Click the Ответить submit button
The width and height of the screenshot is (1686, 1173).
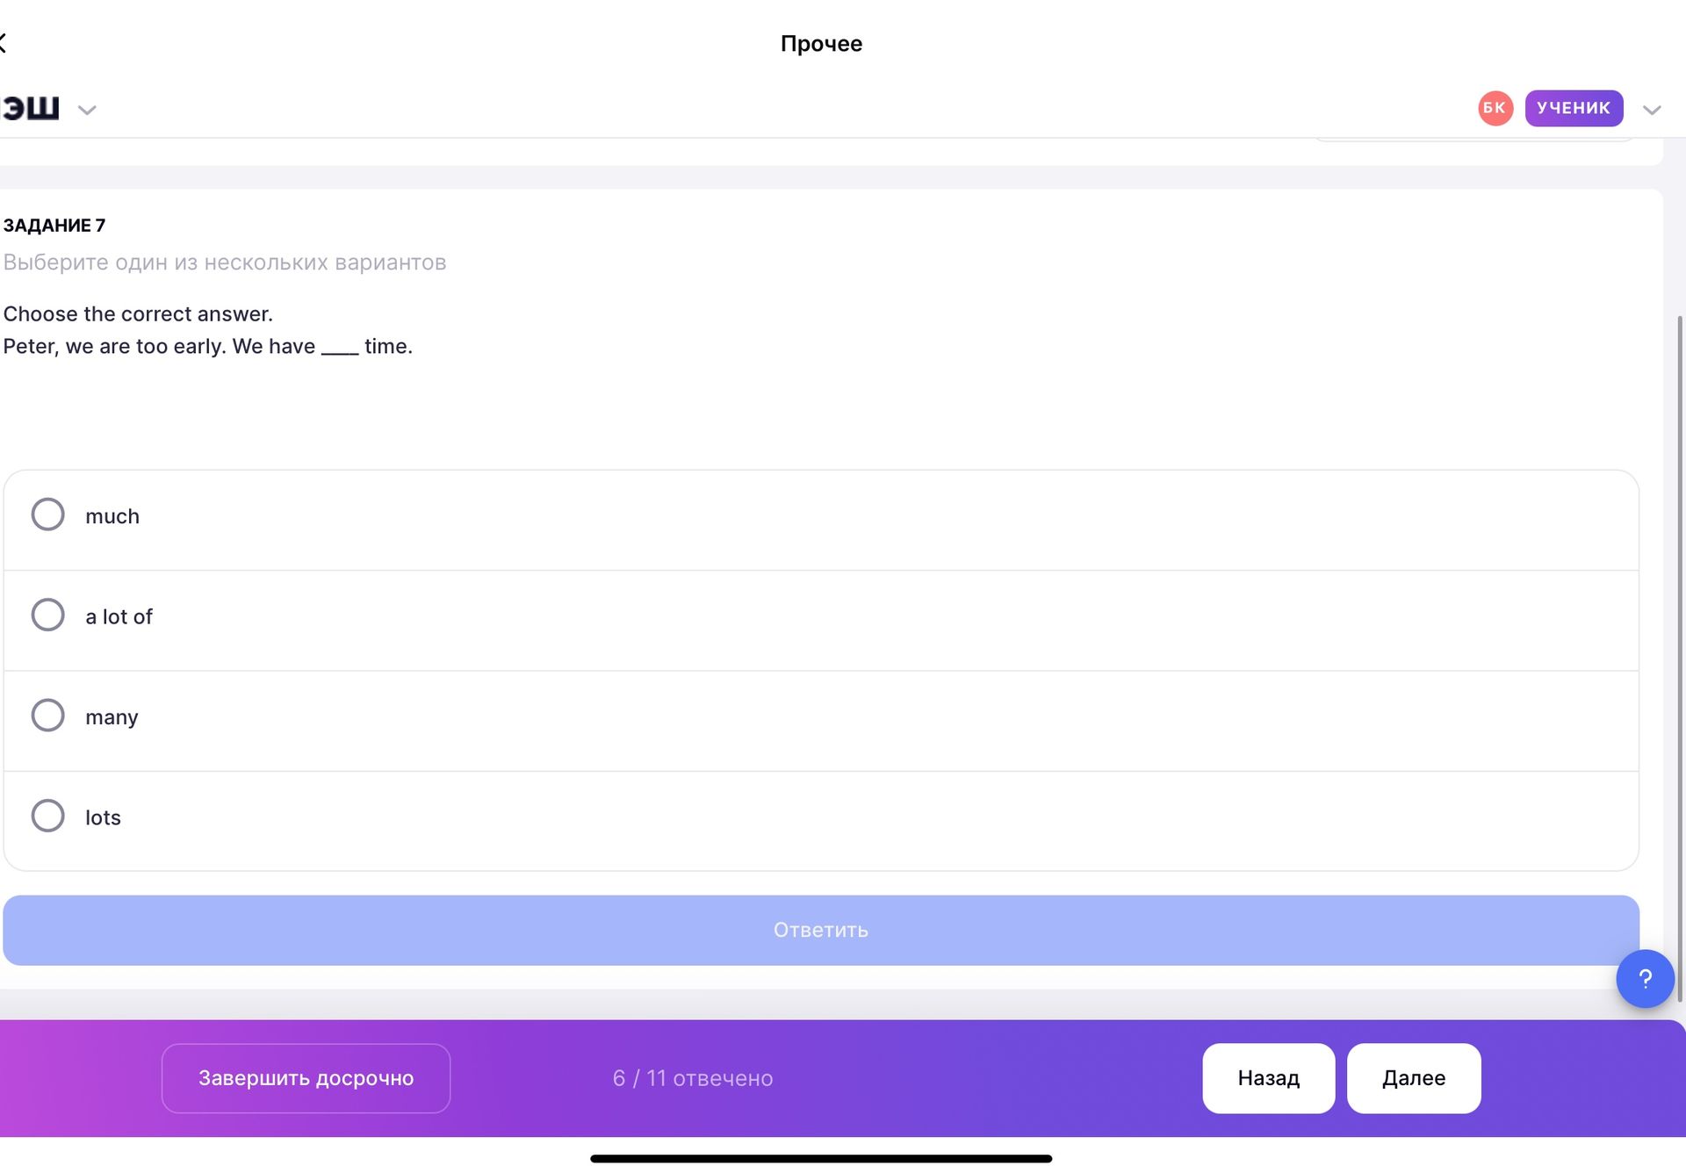point(821,930)
